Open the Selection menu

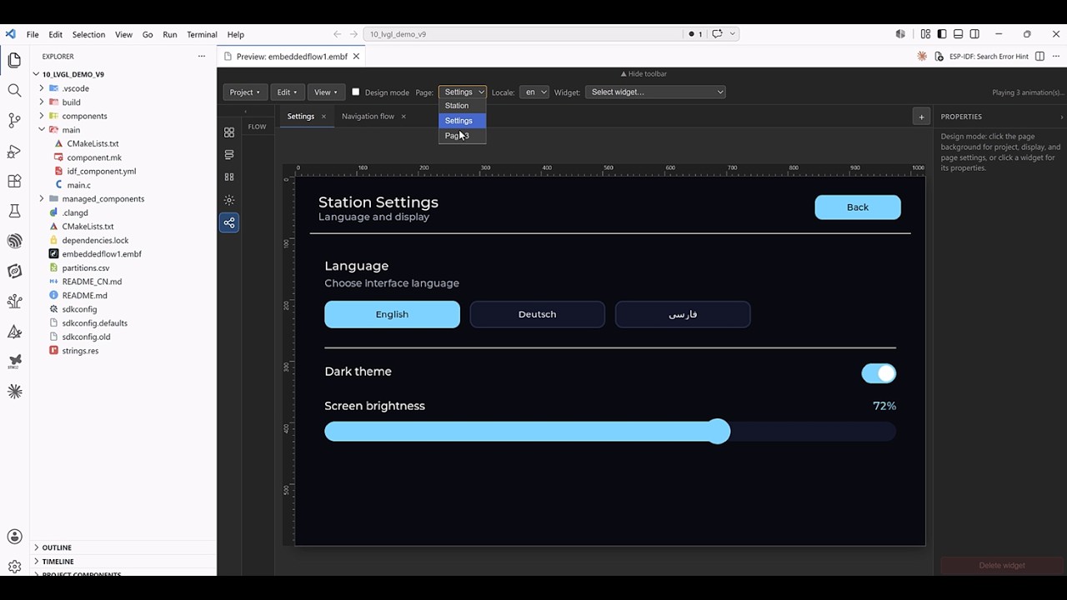pyautogui.click(x=88, y=34)
